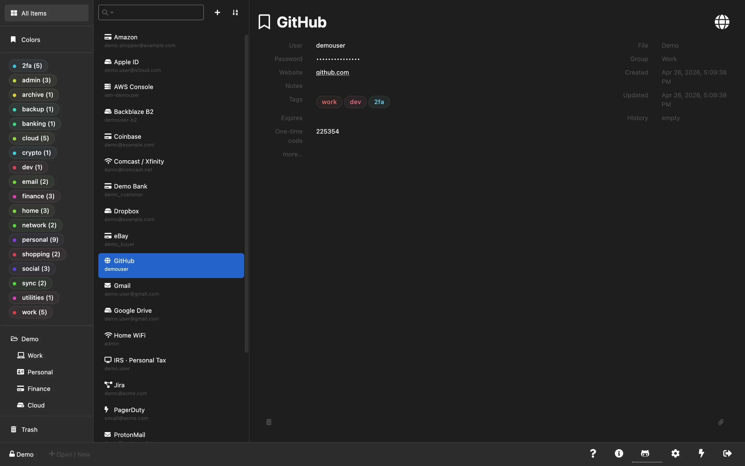Open the github.com website link

click(x=332, y=72)
